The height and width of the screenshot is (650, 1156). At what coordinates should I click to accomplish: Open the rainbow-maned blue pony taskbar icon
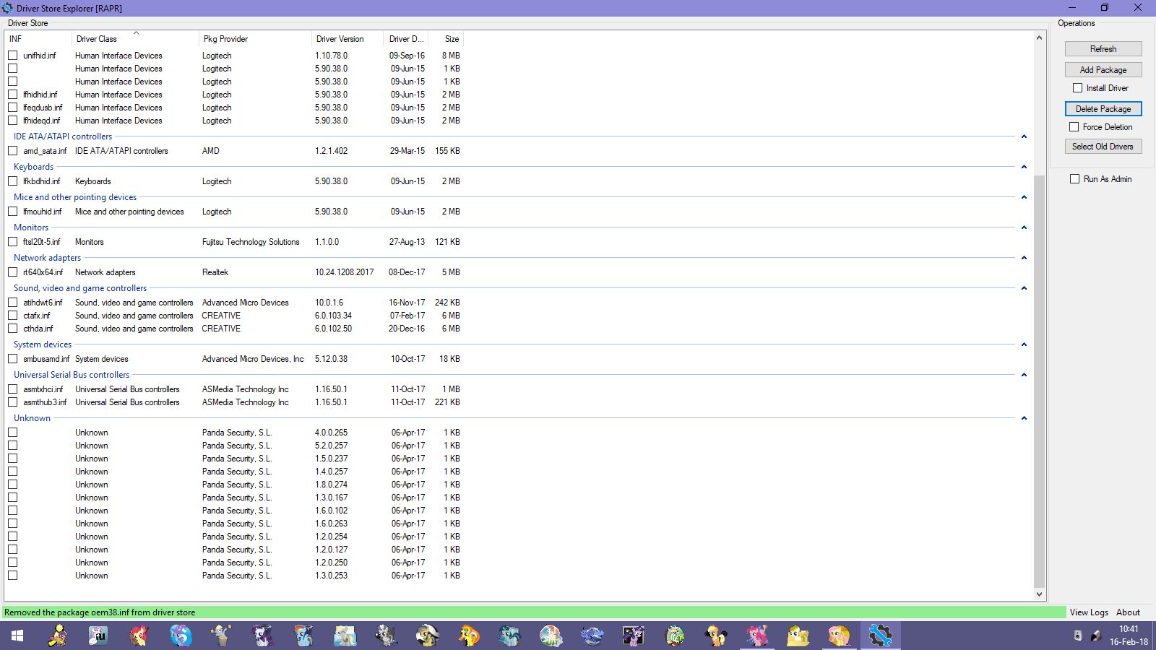[x=303, y=636]
